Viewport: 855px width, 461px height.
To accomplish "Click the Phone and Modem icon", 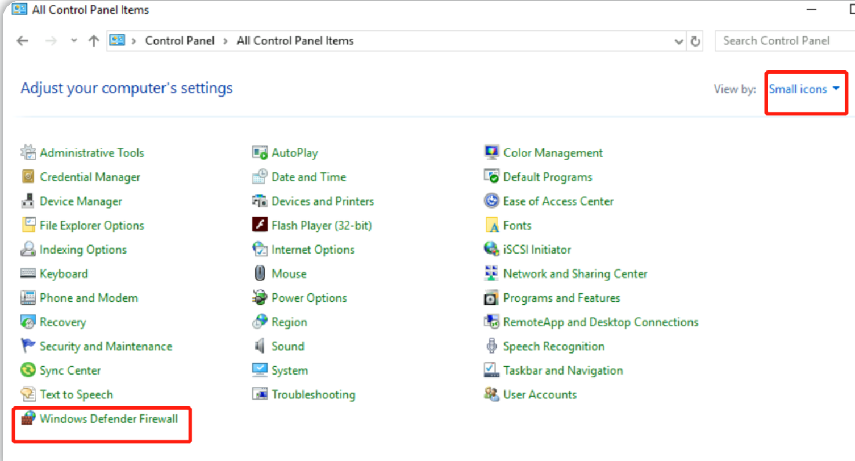I will [28, 298].
